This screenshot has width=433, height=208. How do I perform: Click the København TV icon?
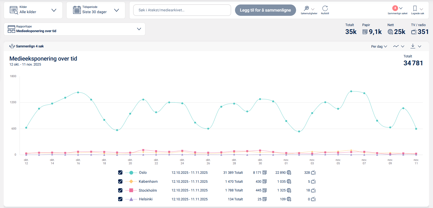tap(313, 182)
